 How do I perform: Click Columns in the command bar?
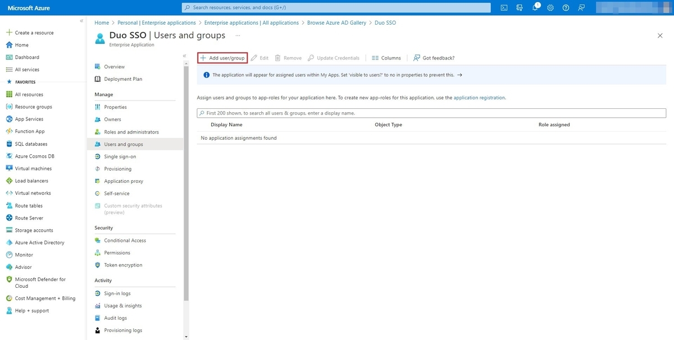click(386, 58)
